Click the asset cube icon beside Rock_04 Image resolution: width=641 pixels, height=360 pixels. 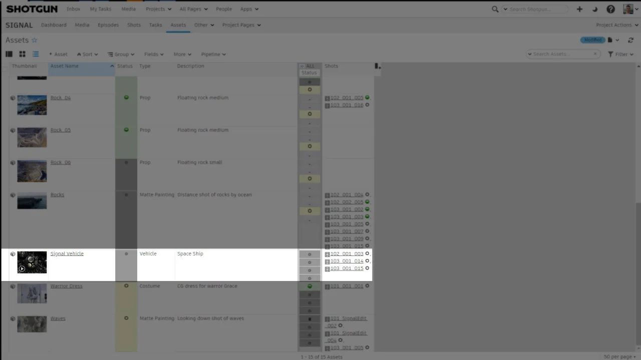point(13,98)
